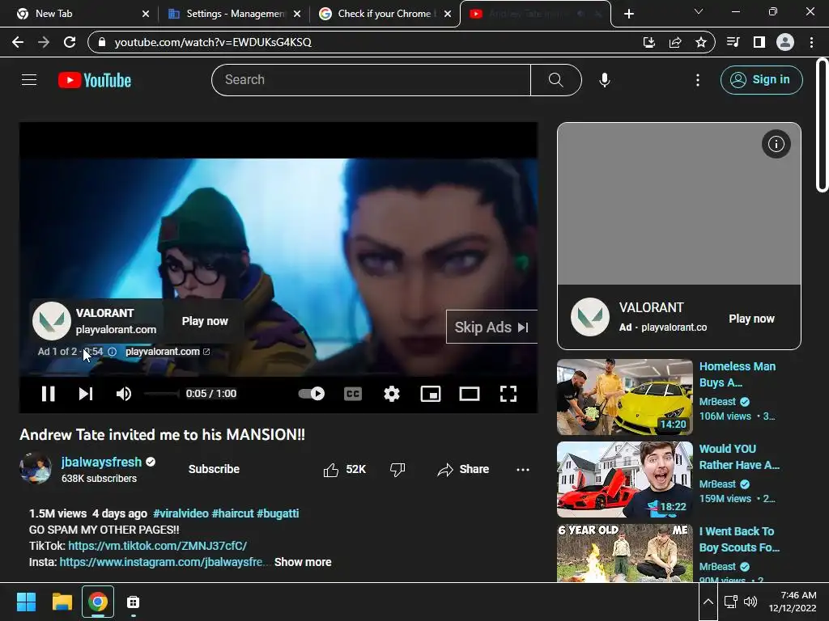
Task: Subscribe to jbalwaysfresh
Action: pyautogui.click(x=214, y=469)
